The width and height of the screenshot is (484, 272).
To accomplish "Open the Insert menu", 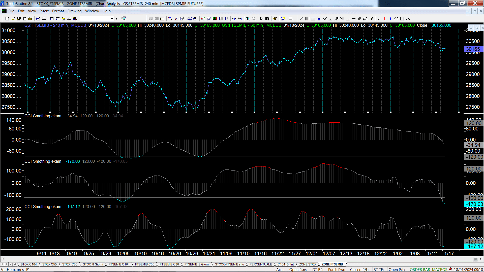I will [44, 11].
